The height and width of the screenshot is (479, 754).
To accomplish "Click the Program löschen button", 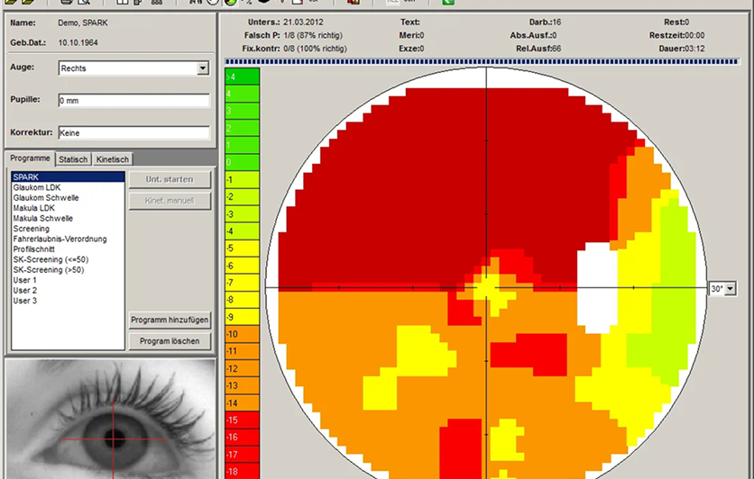I will pos(170,341).
